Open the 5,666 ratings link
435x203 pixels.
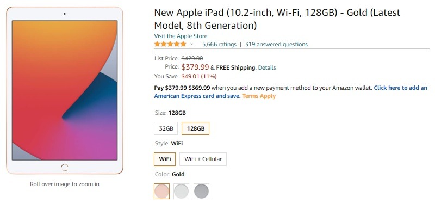pos(219,44)
